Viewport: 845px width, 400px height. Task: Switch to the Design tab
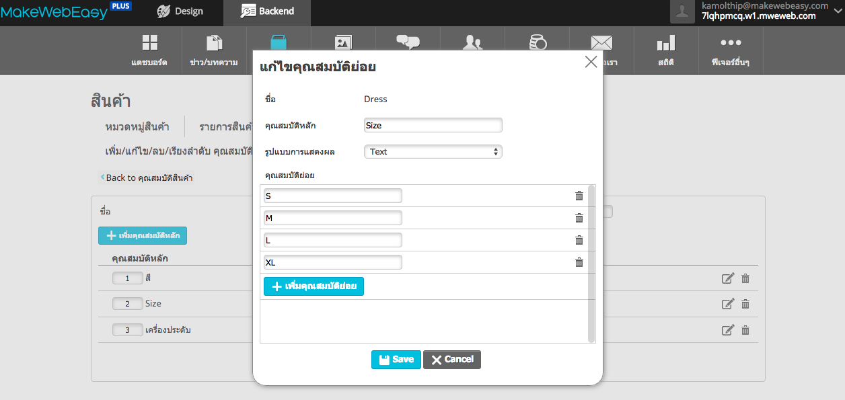click(180, 11)
